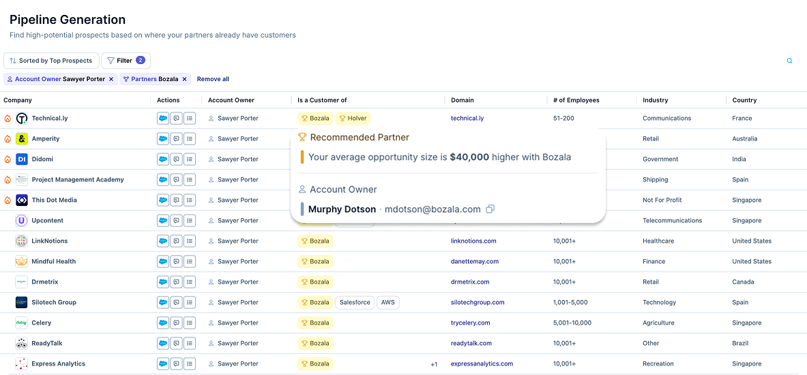Click the Mindful Health company logo
Screen dimensions: 807x375
[x=22, y=261]
